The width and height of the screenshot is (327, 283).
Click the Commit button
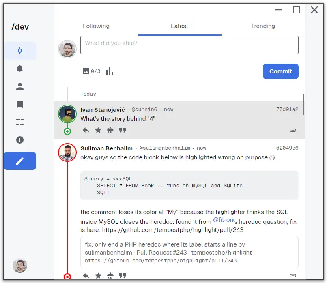click(280, 71)
